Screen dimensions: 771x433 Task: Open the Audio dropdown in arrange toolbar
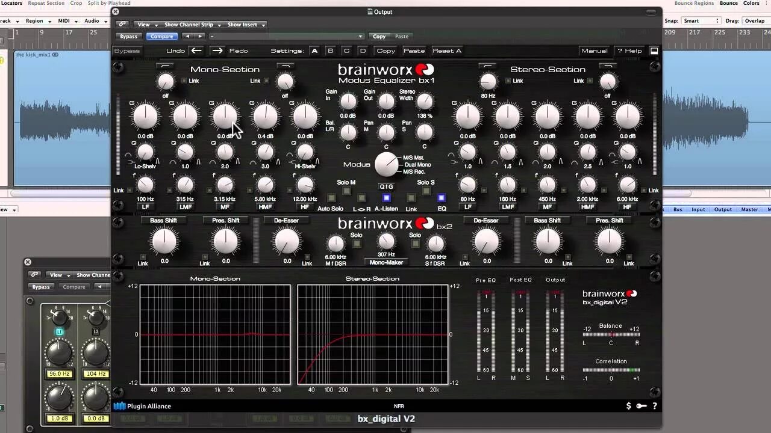click(x=95, y=21)
